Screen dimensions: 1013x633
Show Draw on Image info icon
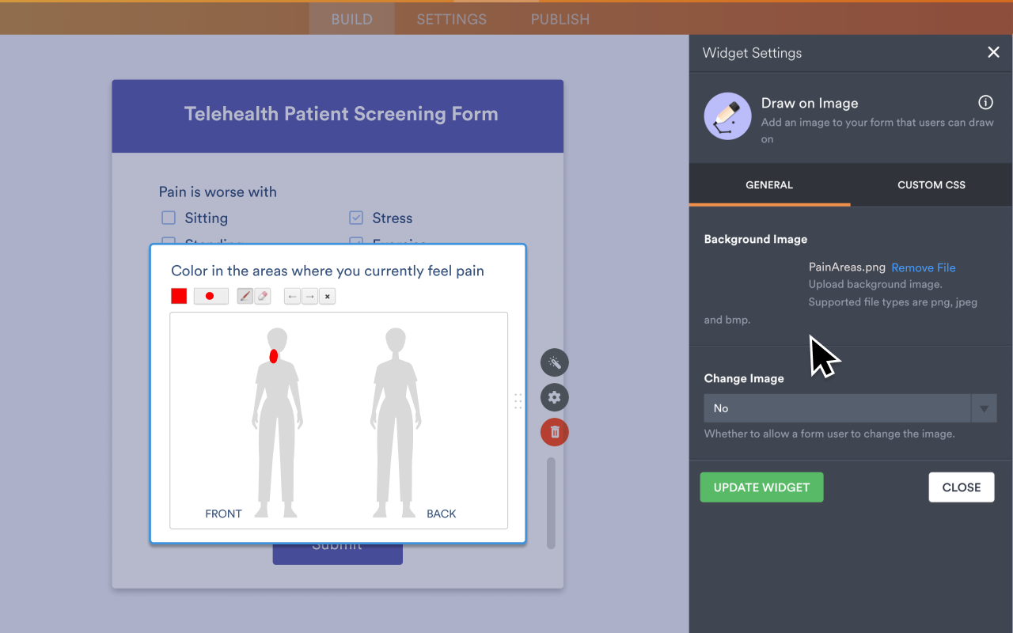(x=985, y=102)
